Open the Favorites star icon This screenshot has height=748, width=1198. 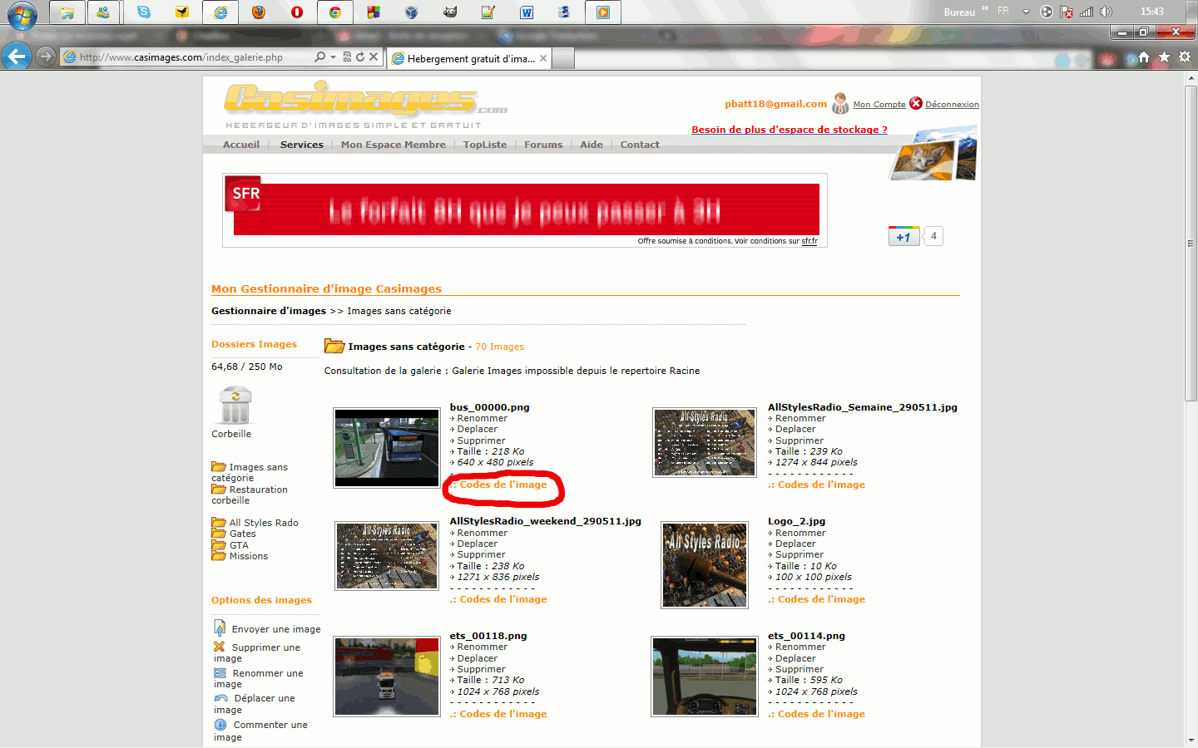1164,57
